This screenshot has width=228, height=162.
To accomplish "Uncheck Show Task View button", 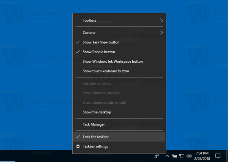I will pos(119,42).
